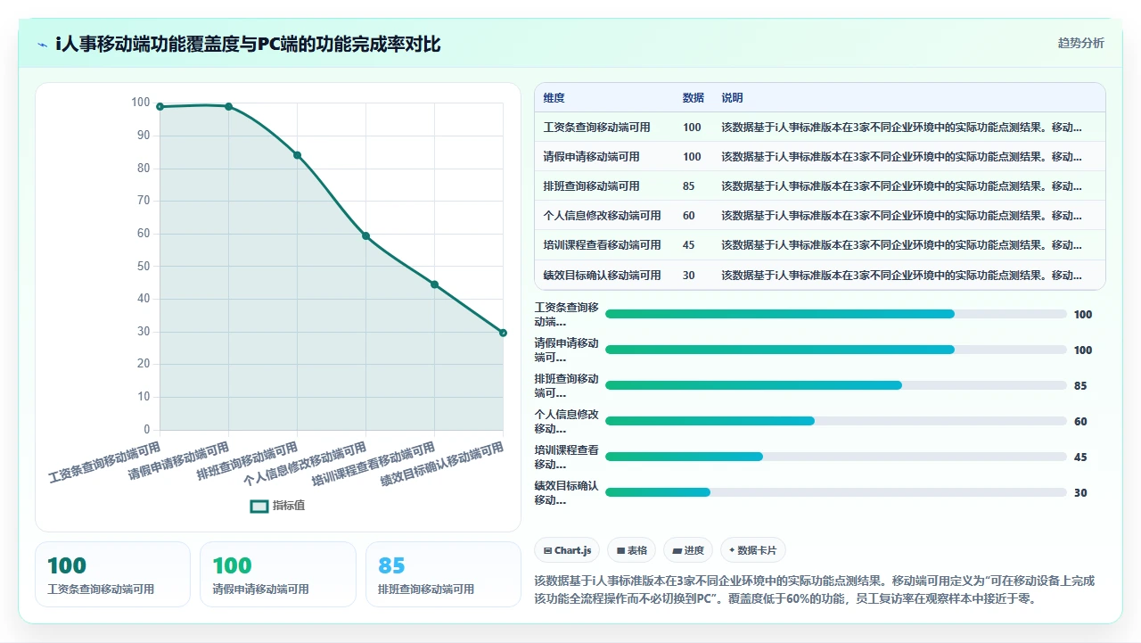The width and height of the screenshot is (1141, 643).
Task: Toggle the 指标值 legend swatch
Action: coord(259,506)
